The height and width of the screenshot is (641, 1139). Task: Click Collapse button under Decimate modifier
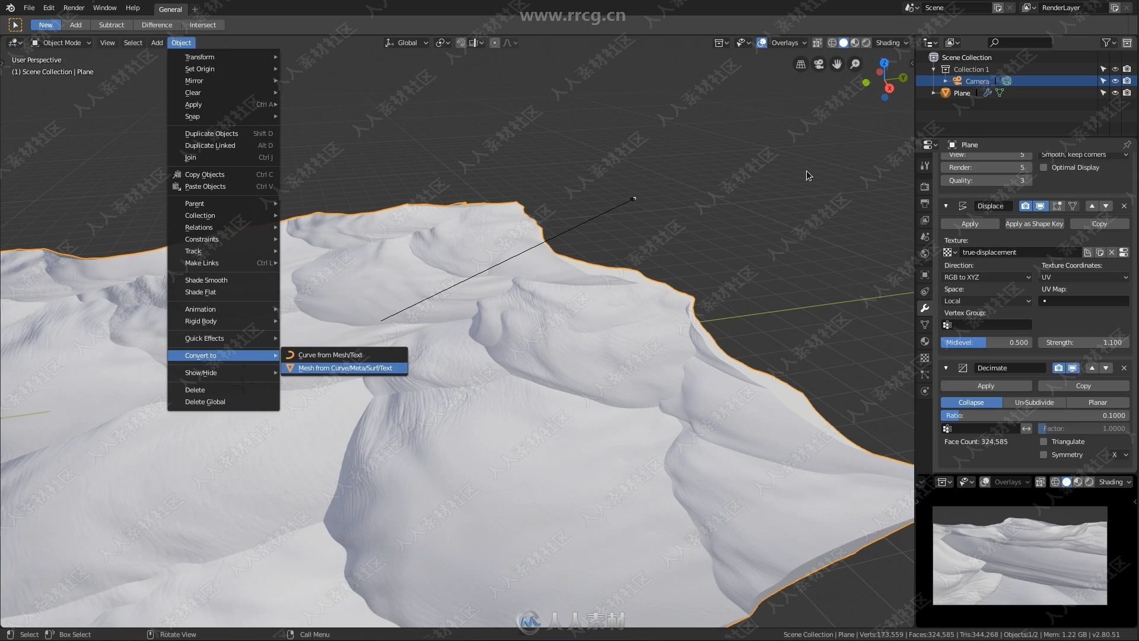(x=971, y=401)
